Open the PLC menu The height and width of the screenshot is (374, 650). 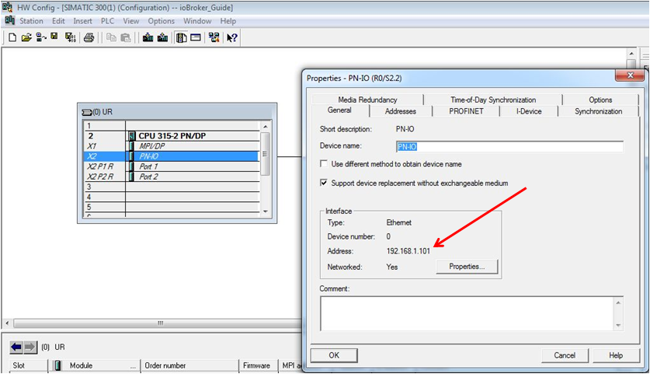[107, 21]
